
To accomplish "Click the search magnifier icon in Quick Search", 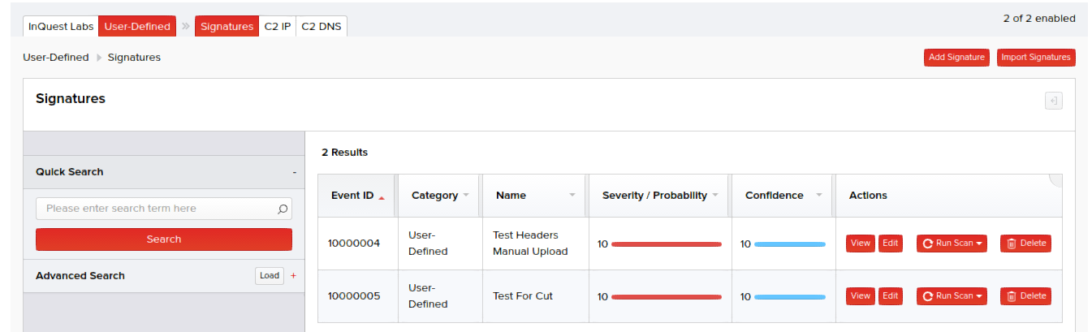I will [x=283, y=209].
